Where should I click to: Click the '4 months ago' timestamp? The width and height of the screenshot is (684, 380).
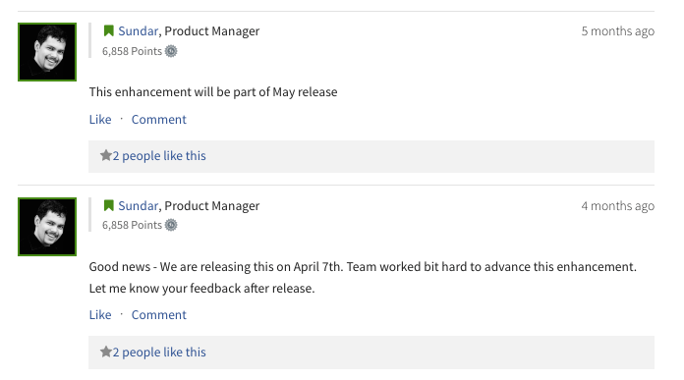click(x=618, y=206)
